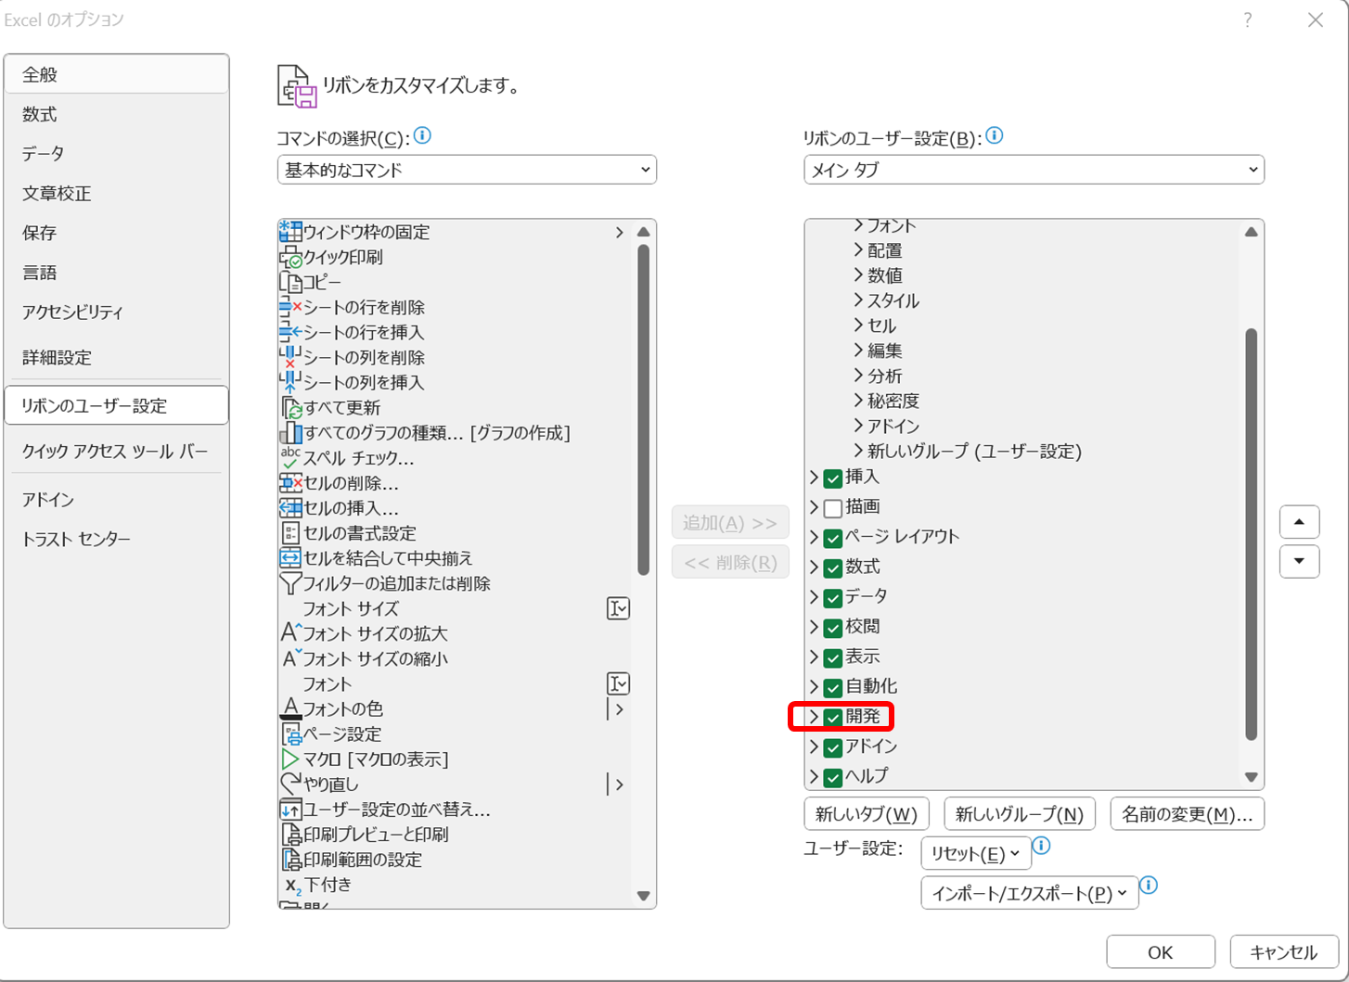Click the スペル チェック command icon
The width and height of the screenshot is (1349, 982).
pos(290,458)
